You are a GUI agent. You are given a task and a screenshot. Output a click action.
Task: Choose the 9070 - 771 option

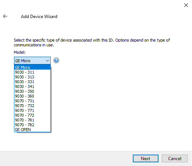pos(32,110)
